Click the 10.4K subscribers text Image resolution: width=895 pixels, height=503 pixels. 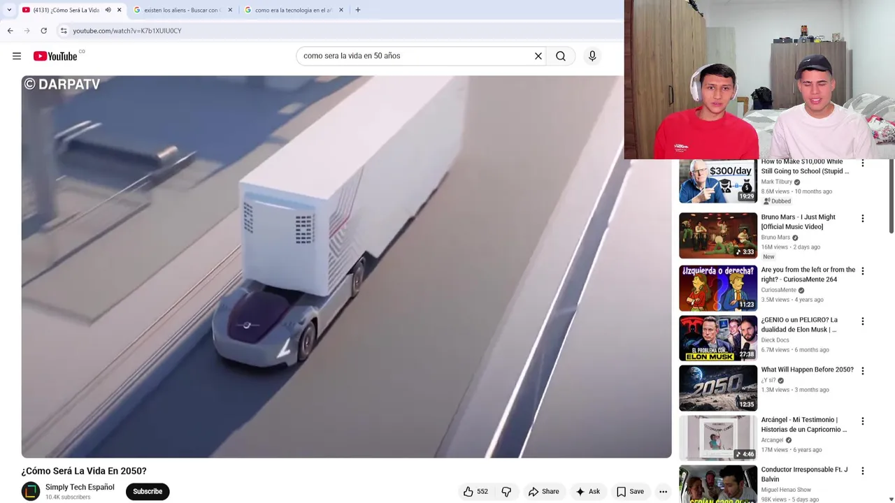click(68, 497)
